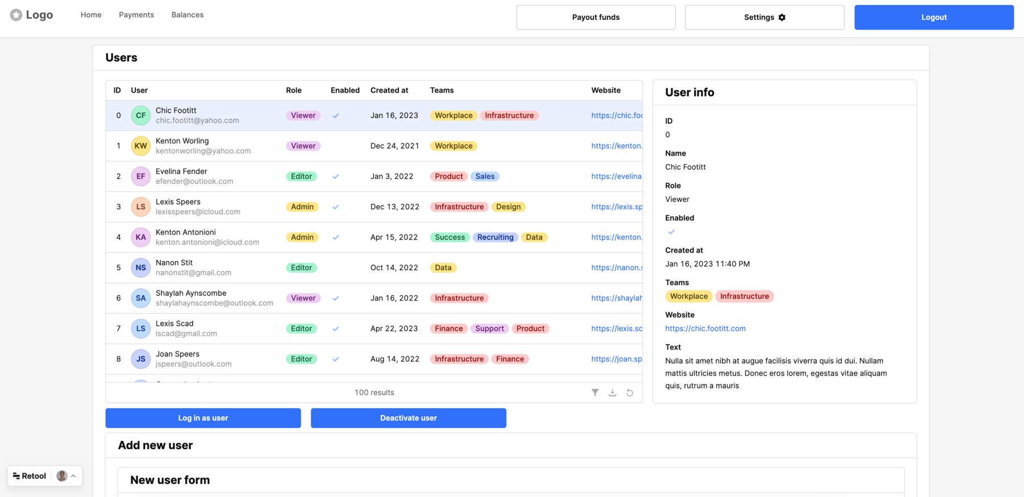Viewport: 1024px width, 497px height.
Task: Click Deactivate user button
Action: (x=408, y=418)
